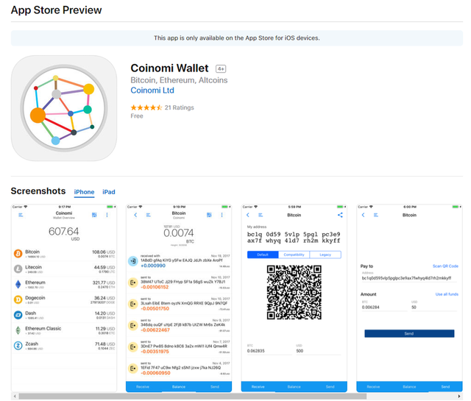
Task: Click the back arrow in send screenshot
Action: [363, 215]
